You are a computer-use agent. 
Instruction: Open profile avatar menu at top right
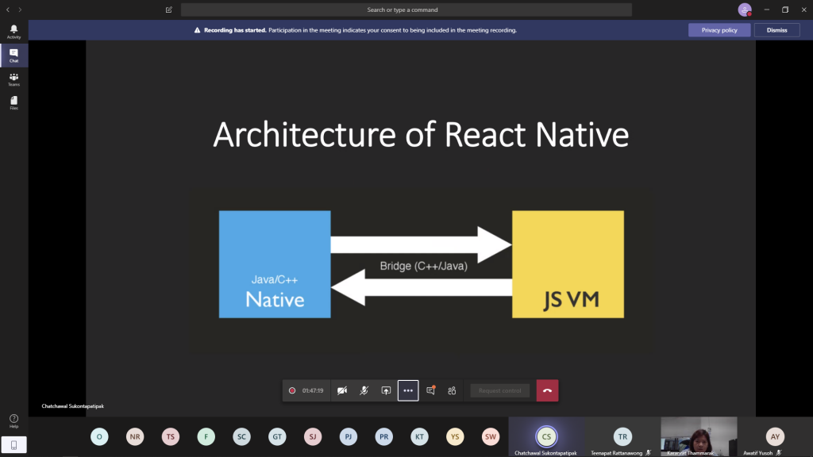coord(744,10)
